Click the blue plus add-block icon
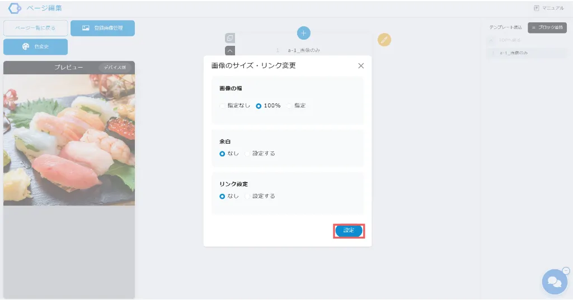 tap(303, 33)
